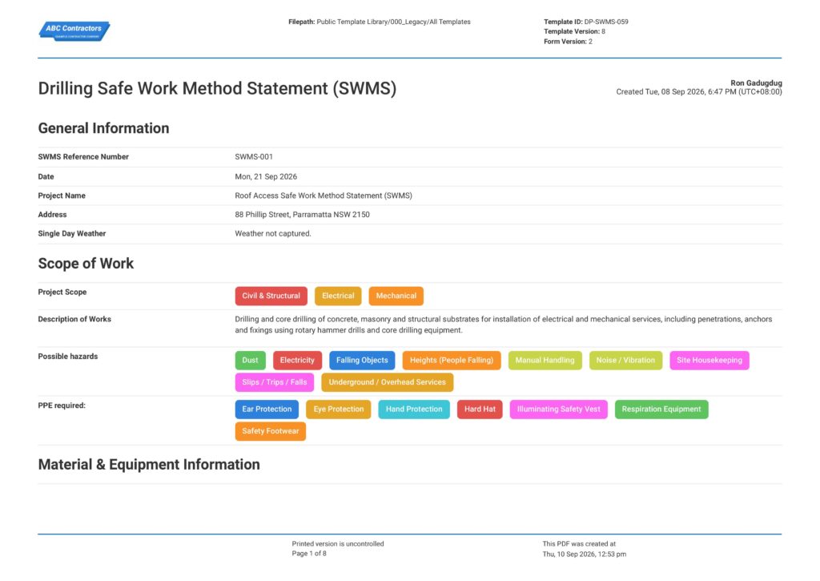Click the drilling description paragraph
Image resolution: width=820 pixels, height=581 pixels.
pyautogui.click(x=504, y=325)
